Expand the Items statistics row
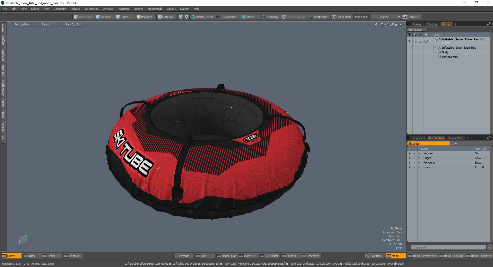 (x=419, y=167)
